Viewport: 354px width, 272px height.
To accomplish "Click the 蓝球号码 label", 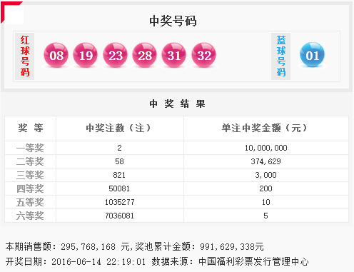I will pos(281,56).
